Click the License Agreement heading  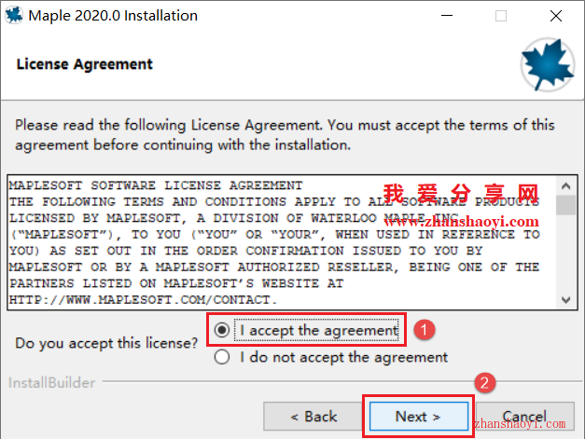pyautogui.click(x=84, y=64)
